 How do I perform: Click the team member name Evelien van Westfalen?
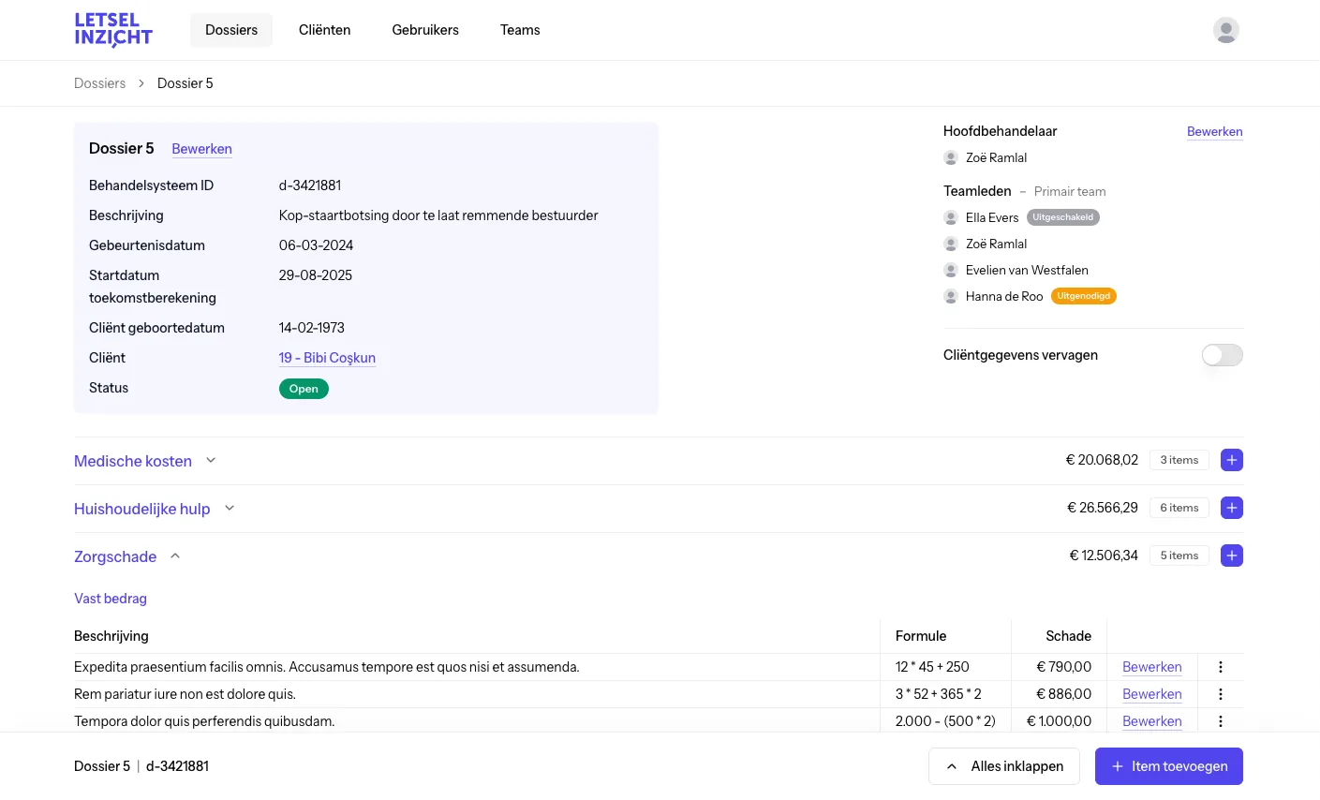click(x=1027, y=270)
